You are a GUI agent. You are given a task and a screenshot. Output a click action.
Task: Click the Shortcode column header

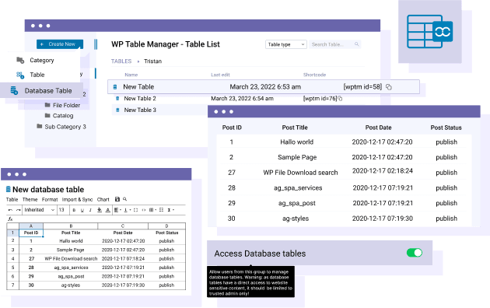tap(314, 75)
